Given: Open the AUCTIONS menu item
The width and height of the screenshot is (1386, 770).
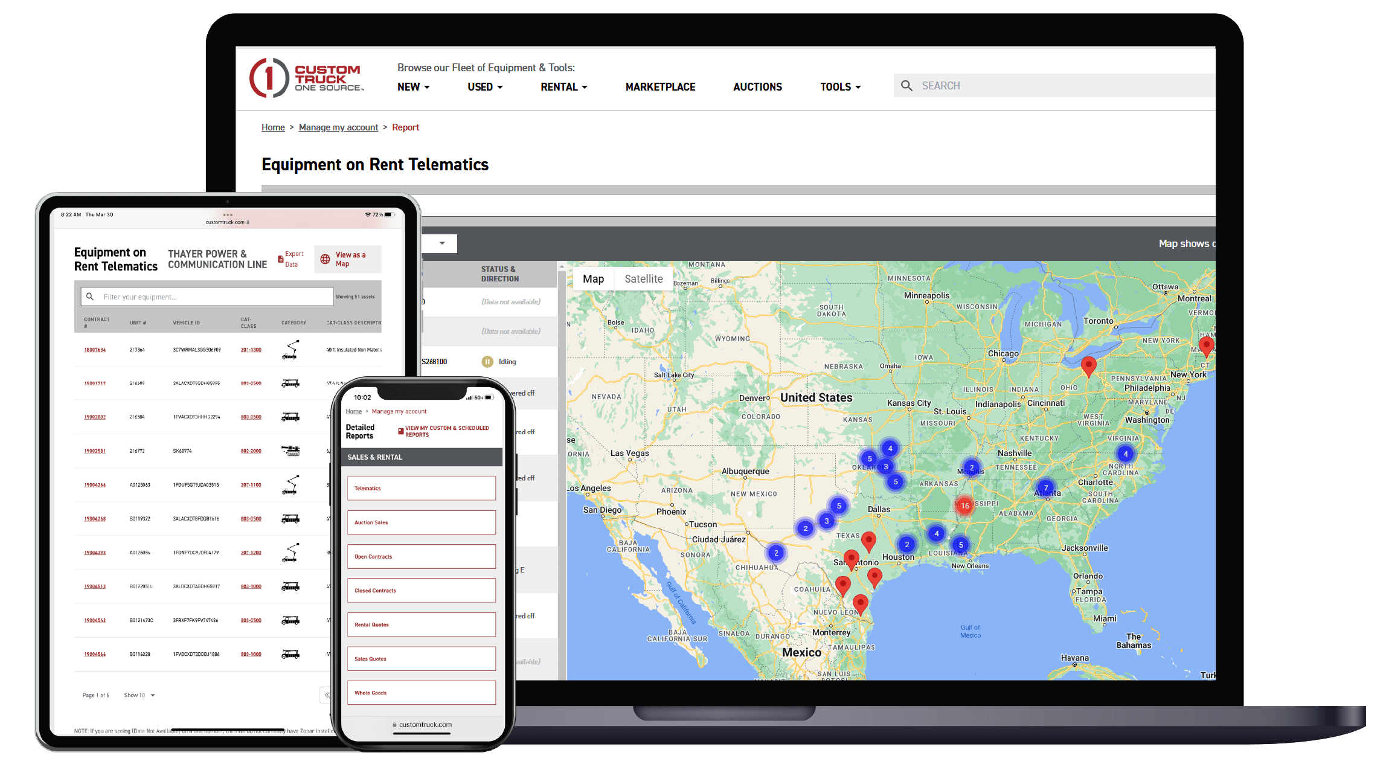Looking at the screenshot, I should click(x=757, y=87).
